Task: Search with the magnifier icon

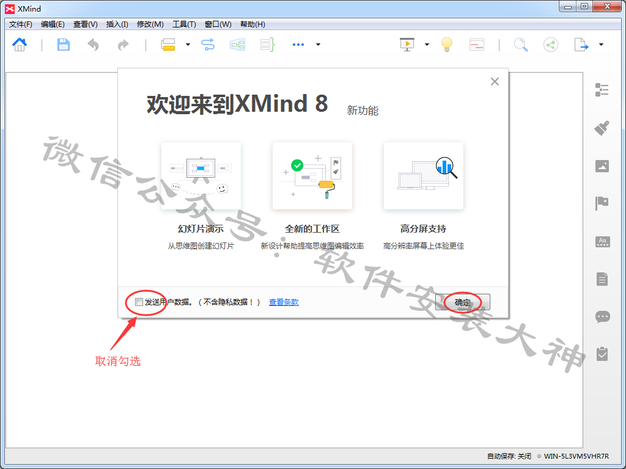Action: point(521,45)
